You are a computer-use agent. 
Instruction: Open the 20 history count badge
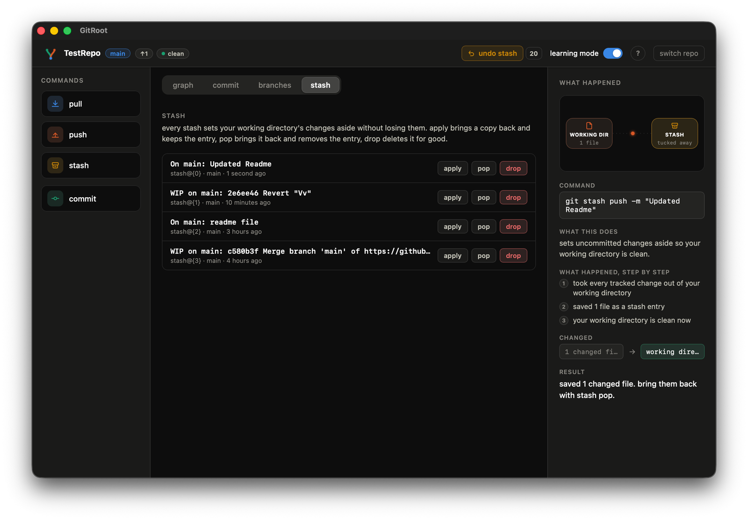[533, 53]
